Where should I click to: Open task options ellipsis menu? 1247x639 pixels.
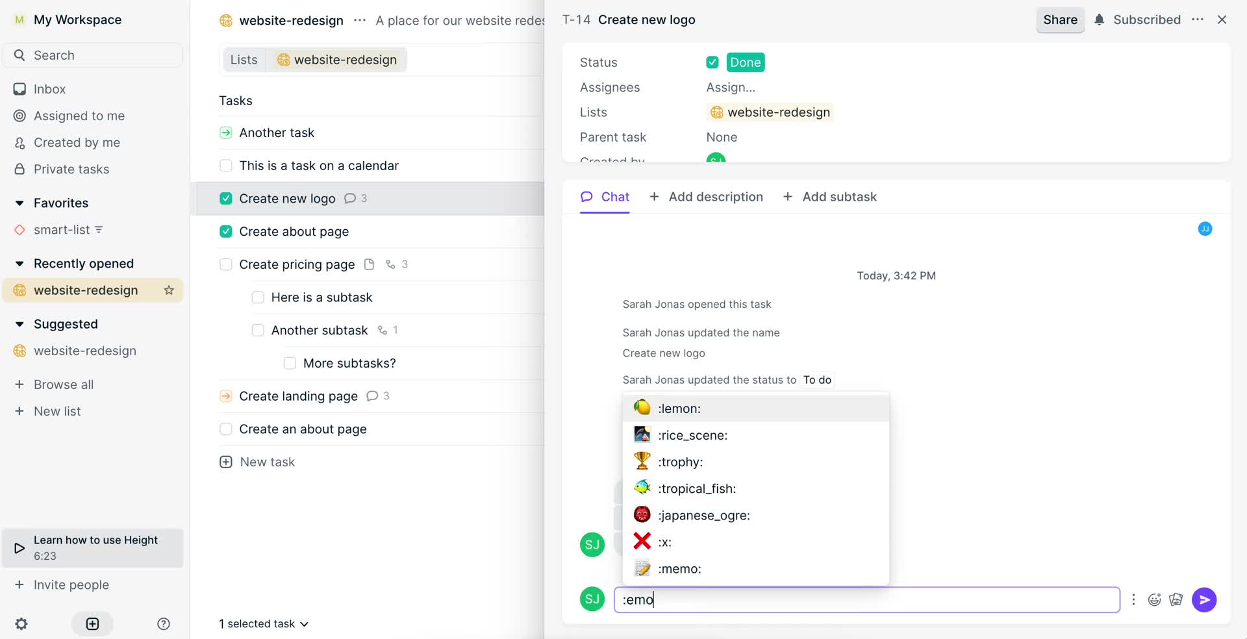click(1198, 19)
